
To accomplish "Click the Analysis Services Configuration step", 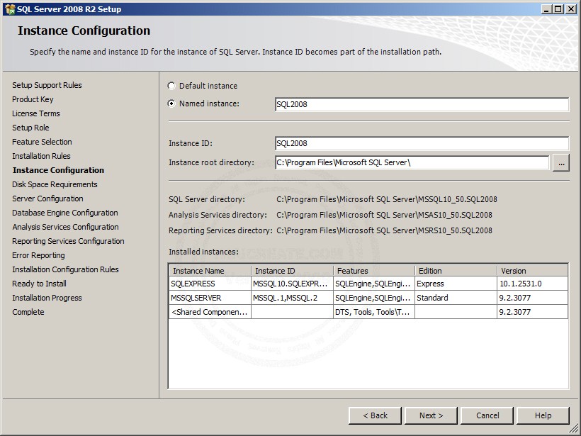I will pos(65,227).
